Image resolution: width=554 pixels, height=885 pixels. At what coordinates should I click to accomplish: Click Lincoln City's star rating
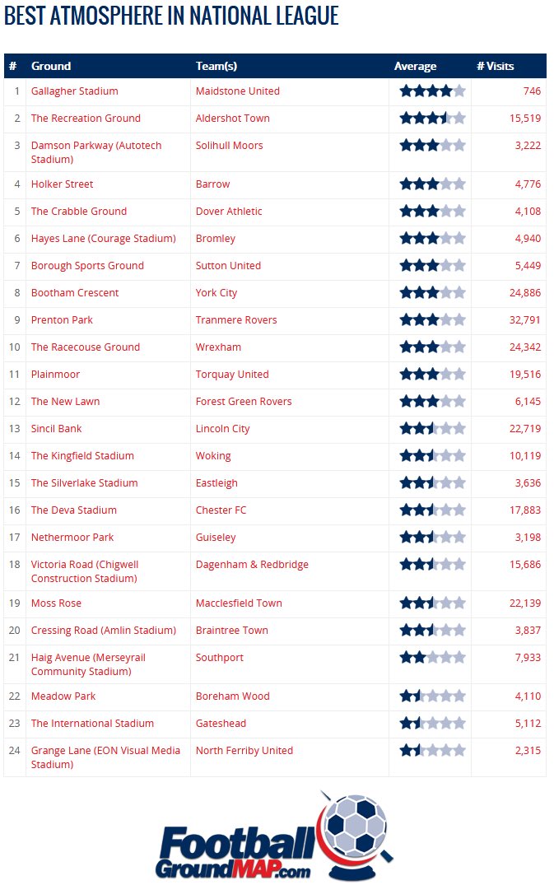click(x=432, y=429)
